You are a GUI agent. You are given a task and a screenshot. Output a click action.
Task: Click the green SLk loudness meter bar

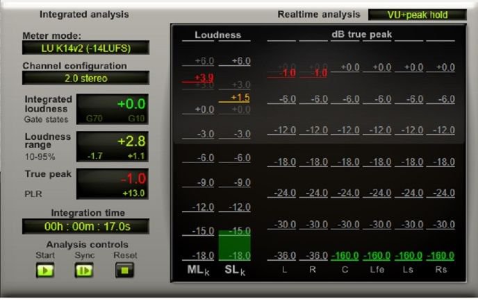[234, 245]
